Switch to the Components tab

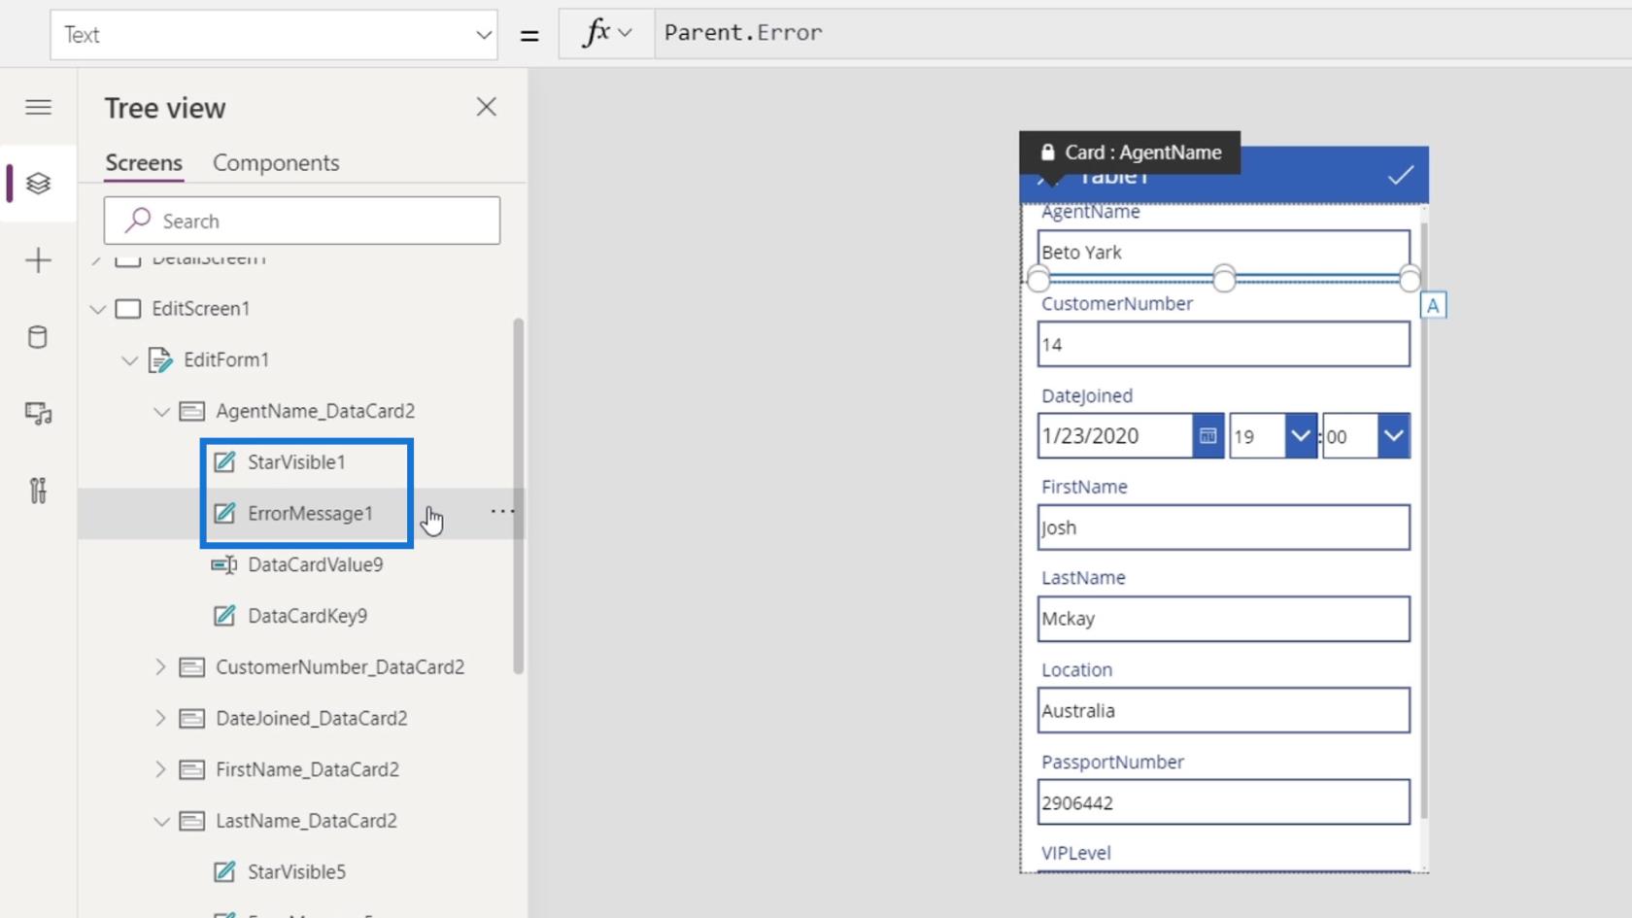pyautogui.click(x=276, y=163)
